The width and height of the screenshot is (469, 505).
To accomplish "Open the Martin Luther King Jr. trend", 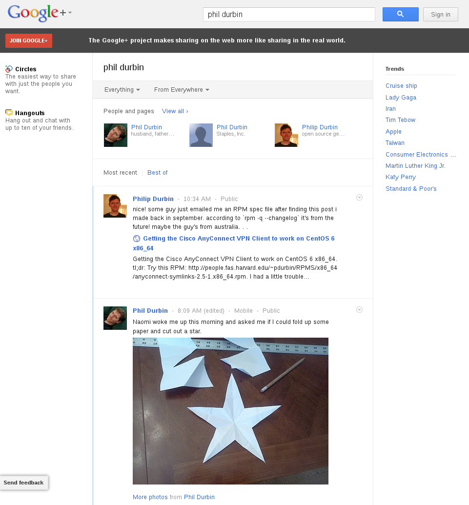I will tap(415, 165).
